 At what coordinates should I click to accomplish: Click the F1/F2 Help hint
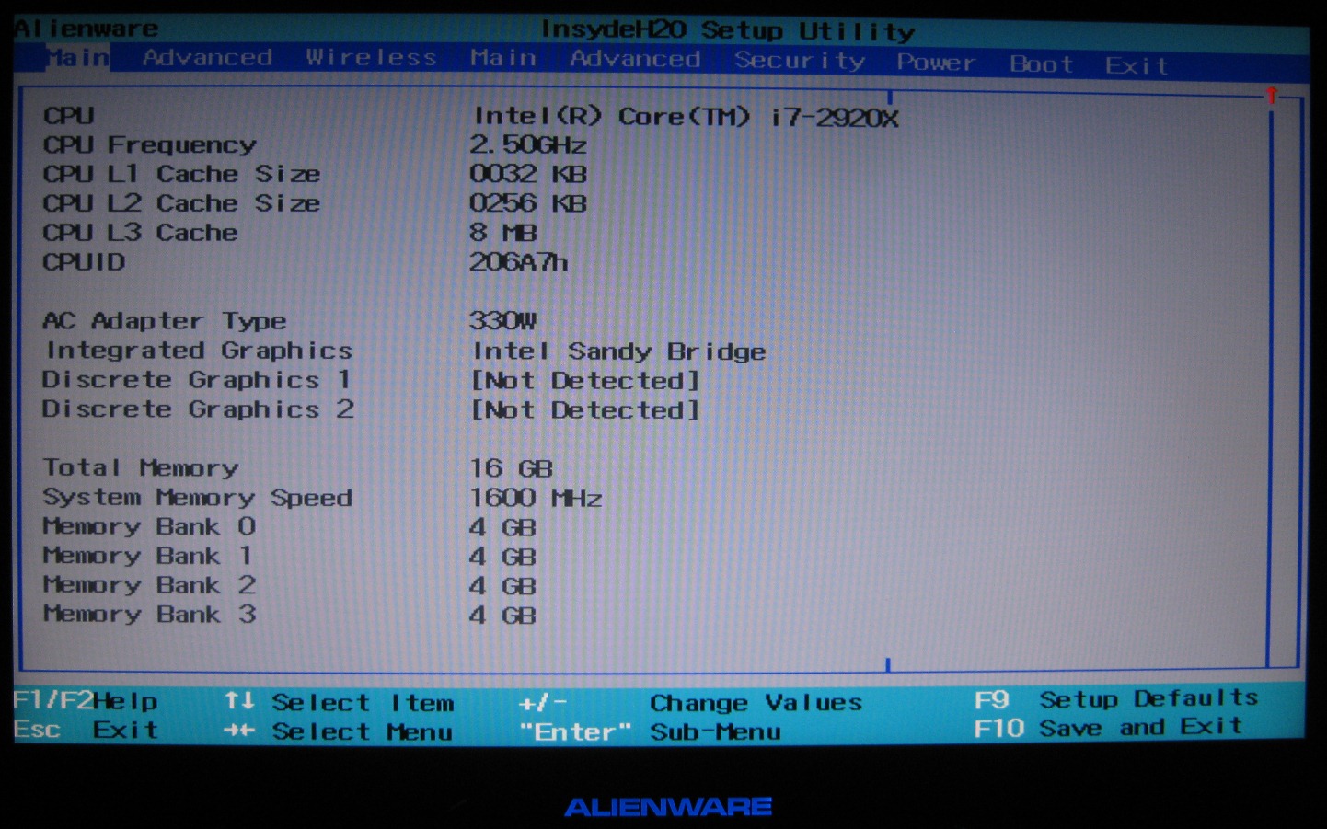[86, 701]
